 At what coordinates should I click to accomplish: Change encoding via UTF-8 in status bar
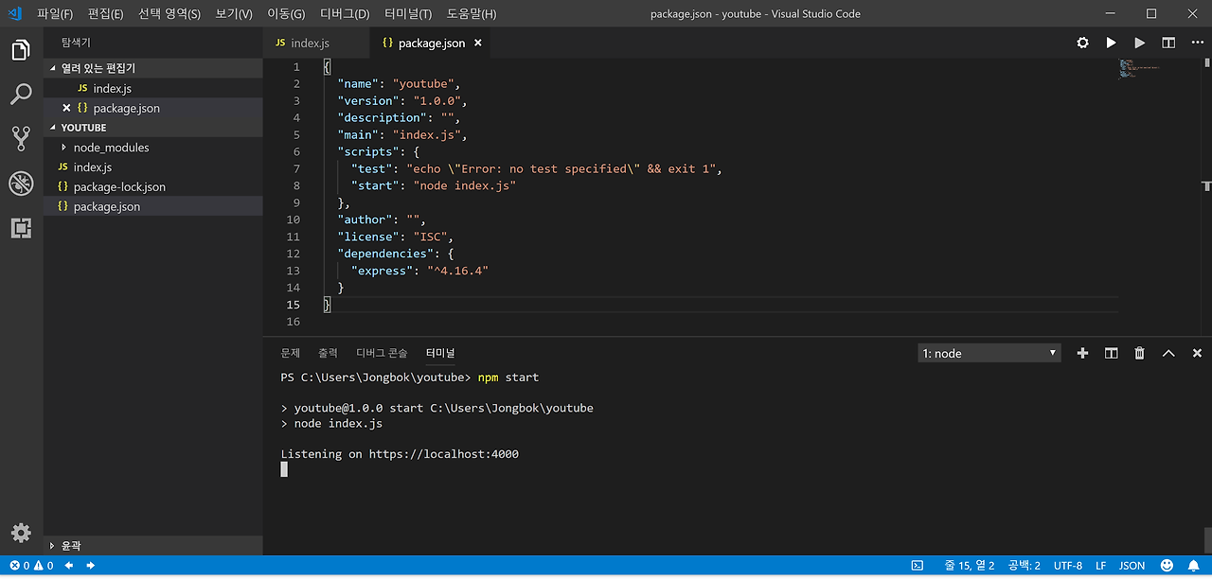tap(1067, 566)
